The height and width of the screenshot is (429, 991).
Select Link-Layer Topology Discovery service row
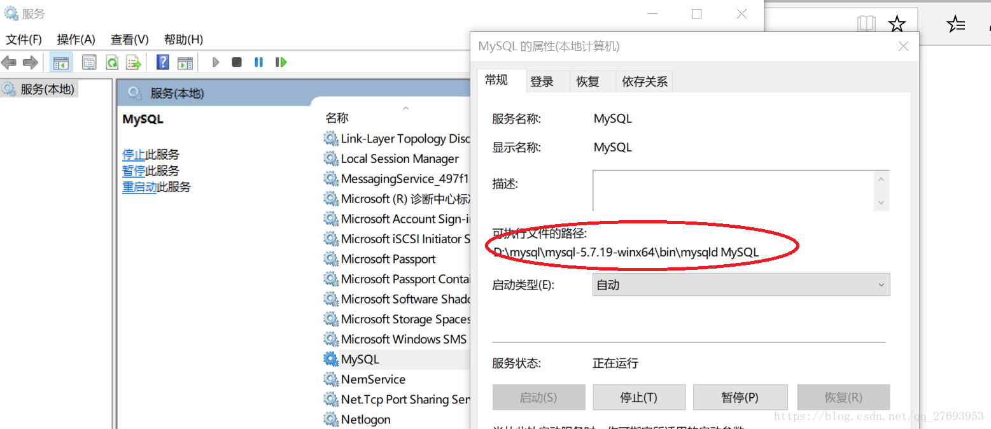pyautogui.click(x=396, y=138)
